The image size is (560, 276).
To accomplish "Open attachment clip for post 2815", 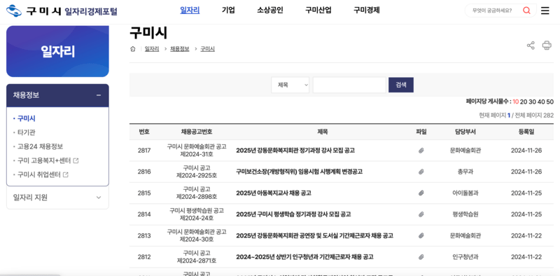I will click(421, 193).
